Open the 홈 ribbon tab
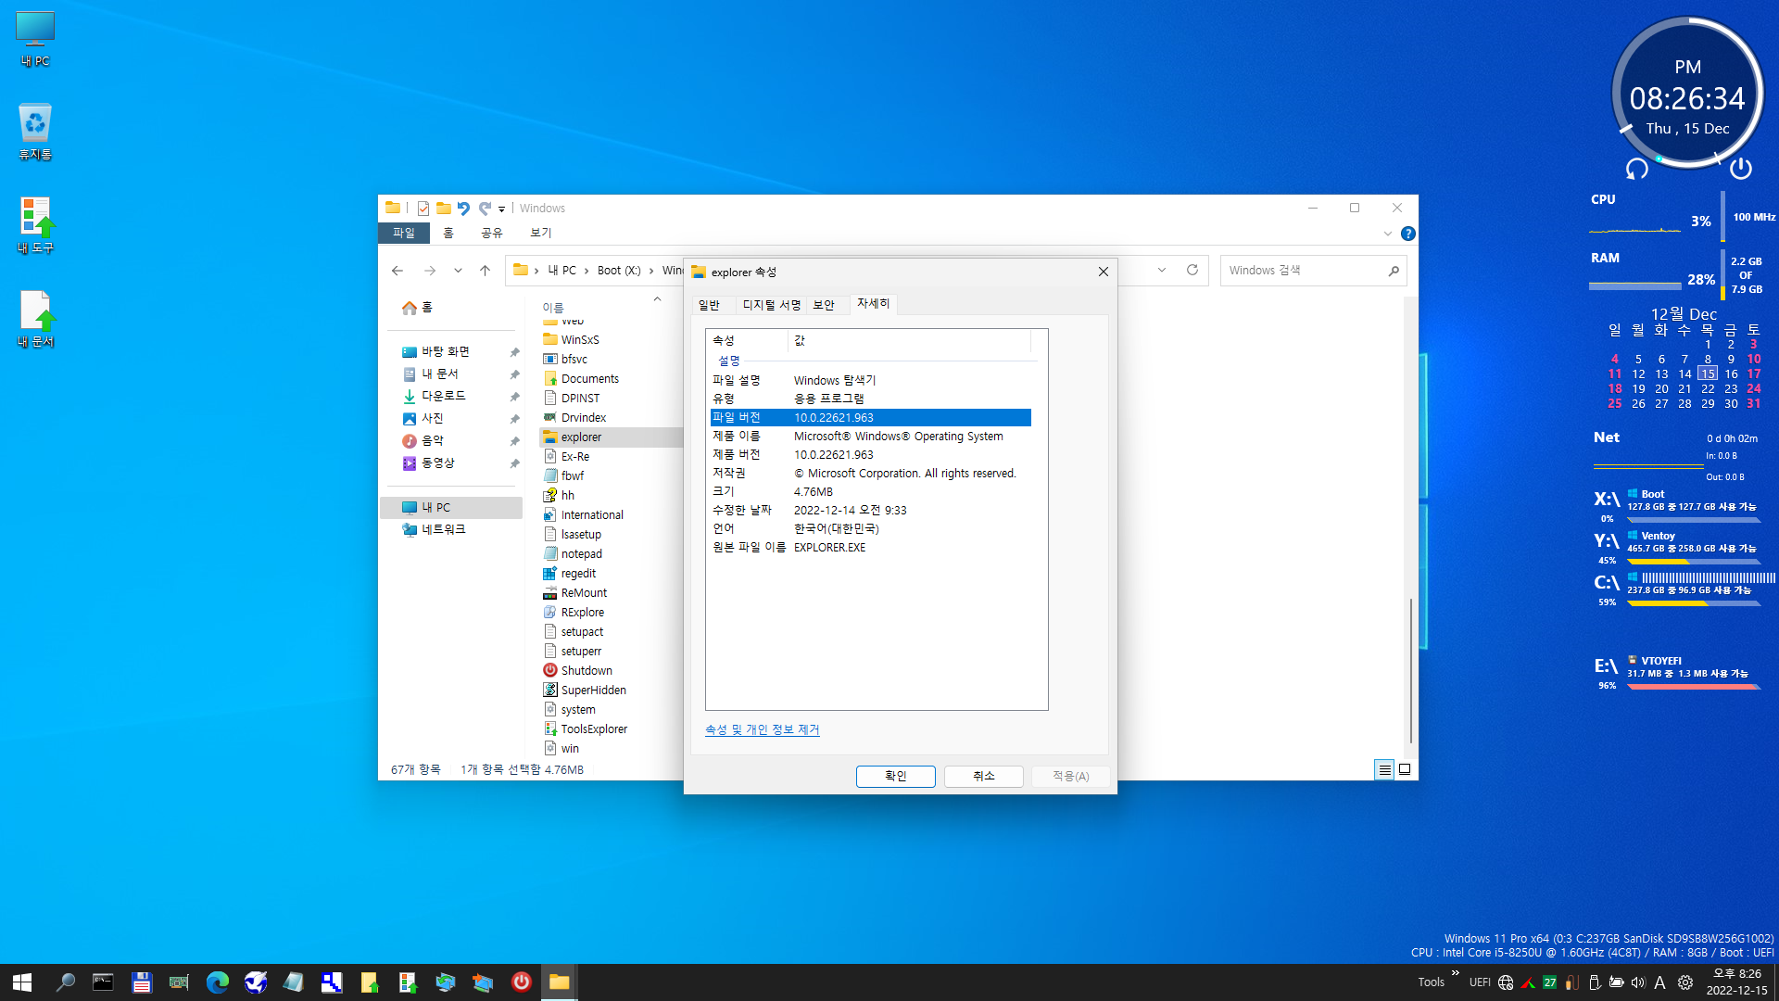This screenshot has height=1001, width=1779. click(x=448, y=233)
